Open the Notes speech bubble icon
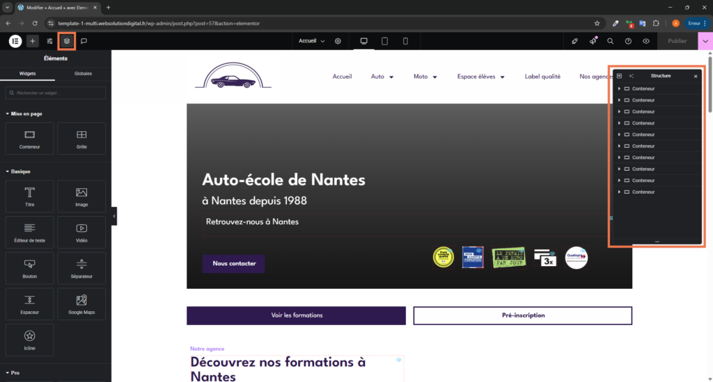This screenshot has width=713, height=382. tap(84, 41)
